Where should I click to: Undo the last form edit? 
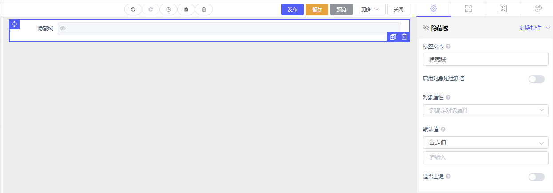point(133,9)
